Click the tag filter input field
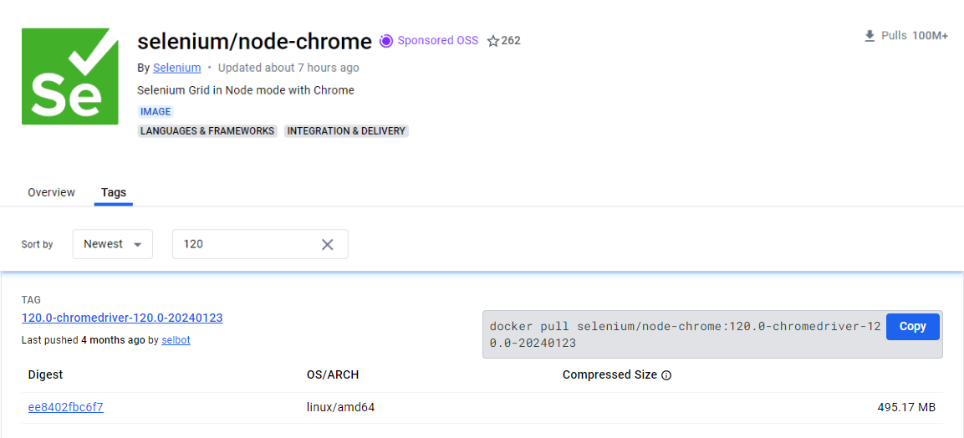Image resolution: width=964 pixels, height=438 pixels. point(247,244)
